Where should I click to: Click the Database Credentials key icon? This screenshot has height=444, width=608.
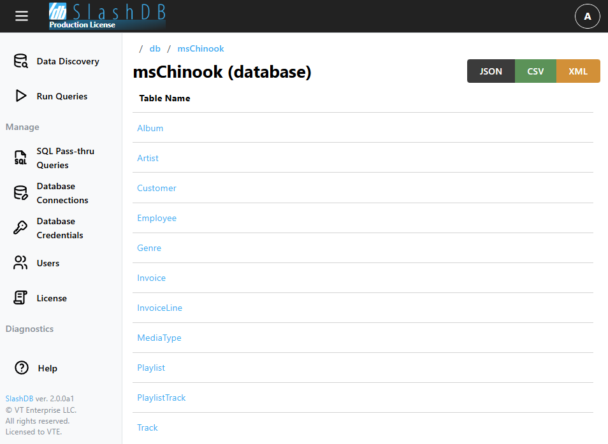(x=21, y=228)
